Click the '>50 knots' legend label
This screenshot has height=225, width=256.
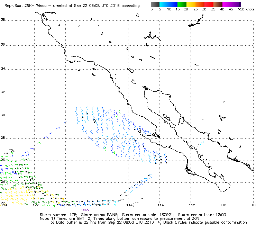[x=246, y=9]
